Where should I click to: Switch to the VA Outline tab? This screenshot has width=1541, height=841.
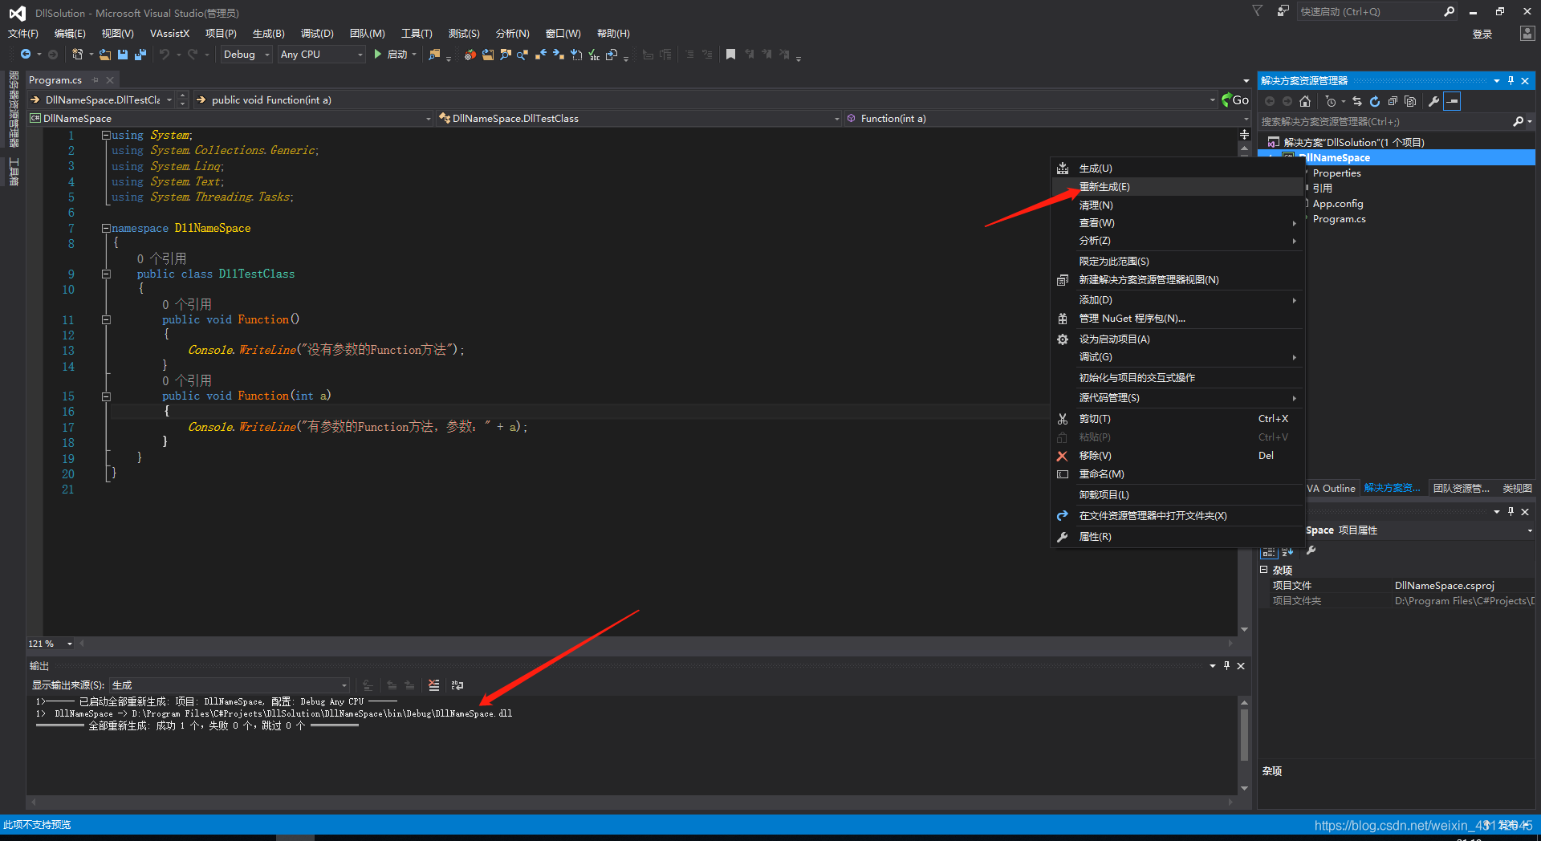click(1330, 488)
